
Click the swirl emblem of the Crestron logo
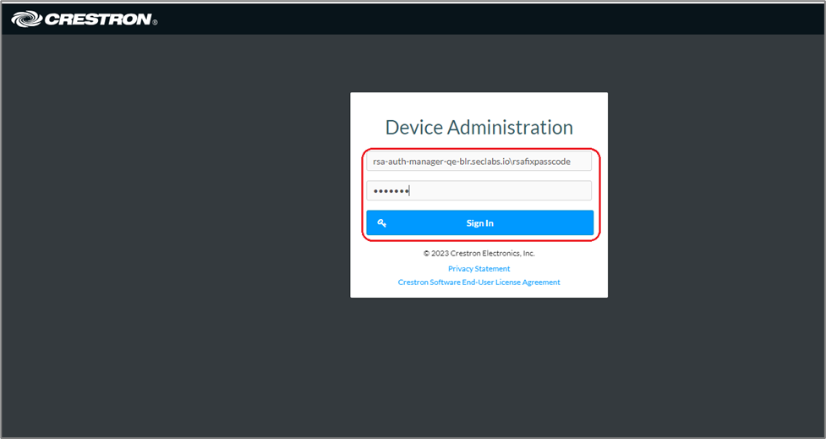[26, 19]
